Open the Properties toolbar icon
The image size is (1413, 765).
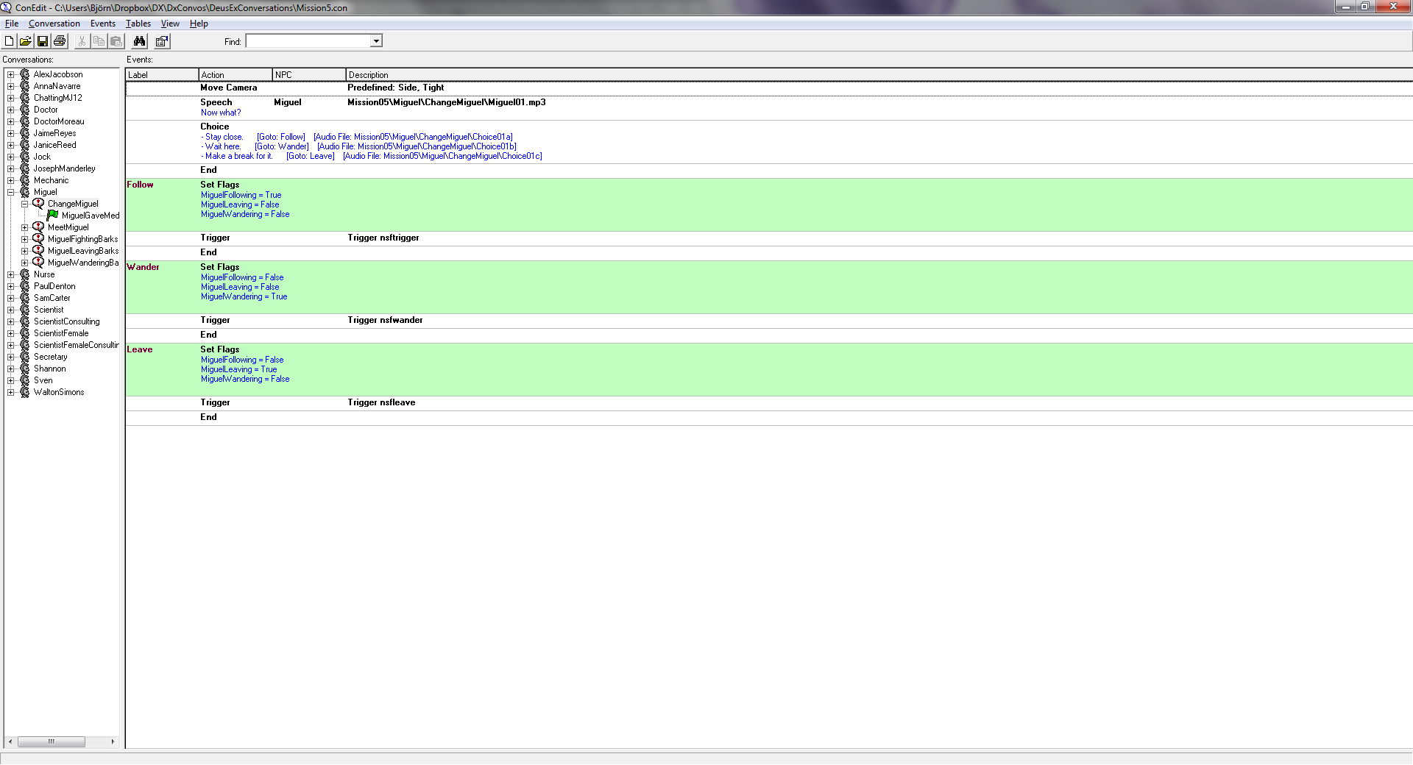coord(162,41)
